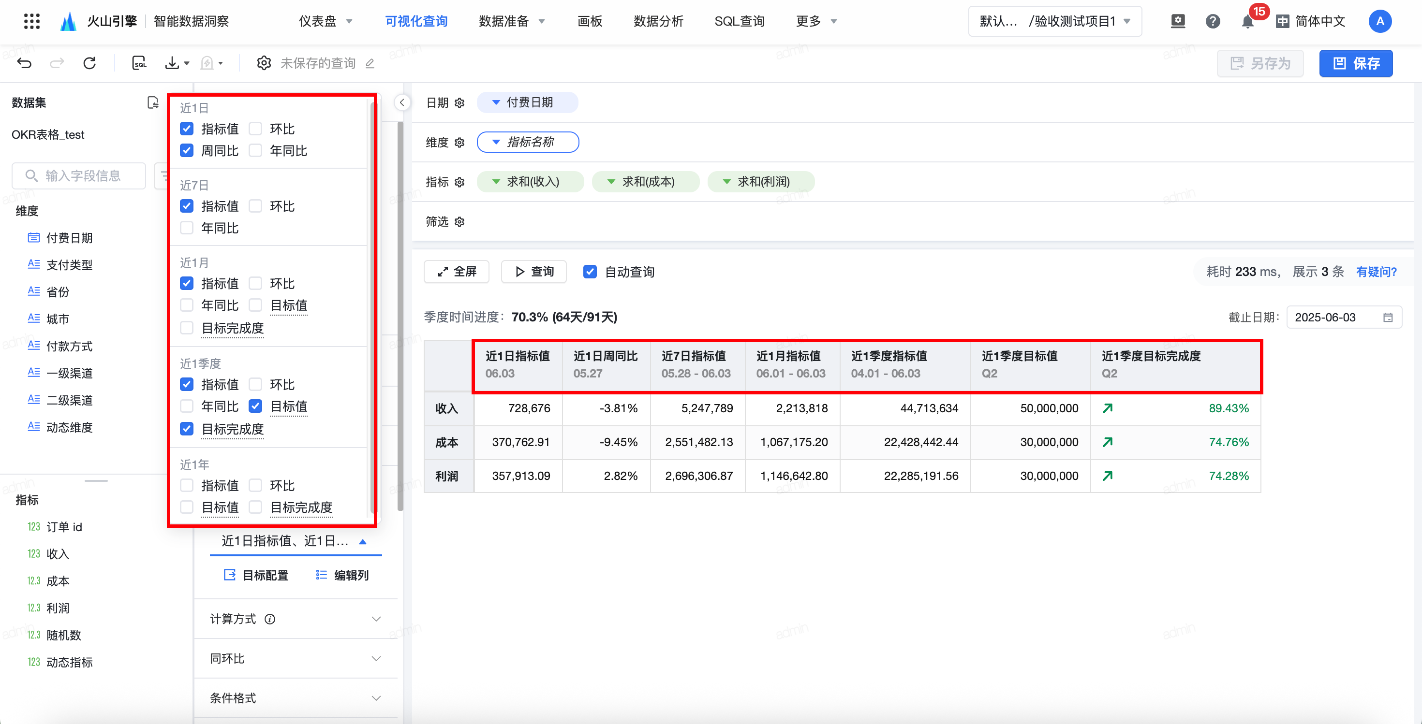Uncheck 近1日 指标值 checkbox
Screen dimensions: 1422x724
click(187, 129)
